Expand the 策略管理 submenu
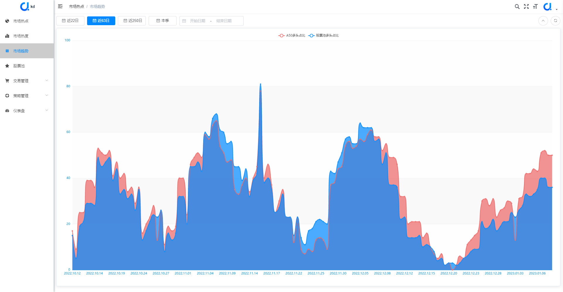 coord(27,96)
